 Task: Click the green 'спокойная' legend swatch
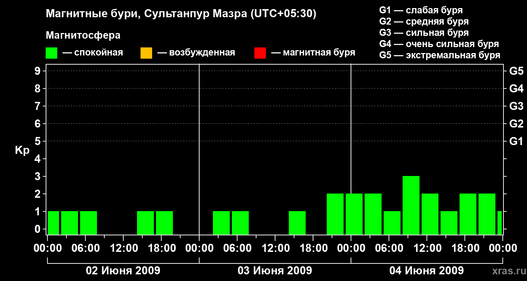52,53
